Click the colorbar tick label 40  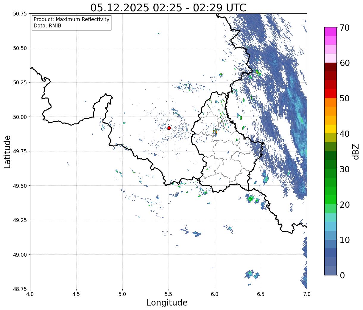pos(344,134)
